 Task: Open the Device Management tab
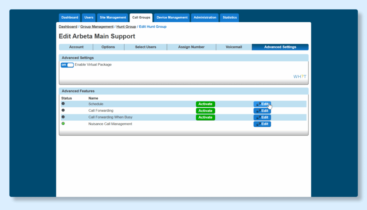point(172,18)
